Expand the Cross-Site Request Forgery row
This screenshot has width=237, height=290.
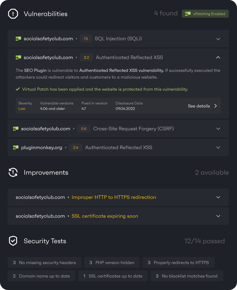(218, 129)
